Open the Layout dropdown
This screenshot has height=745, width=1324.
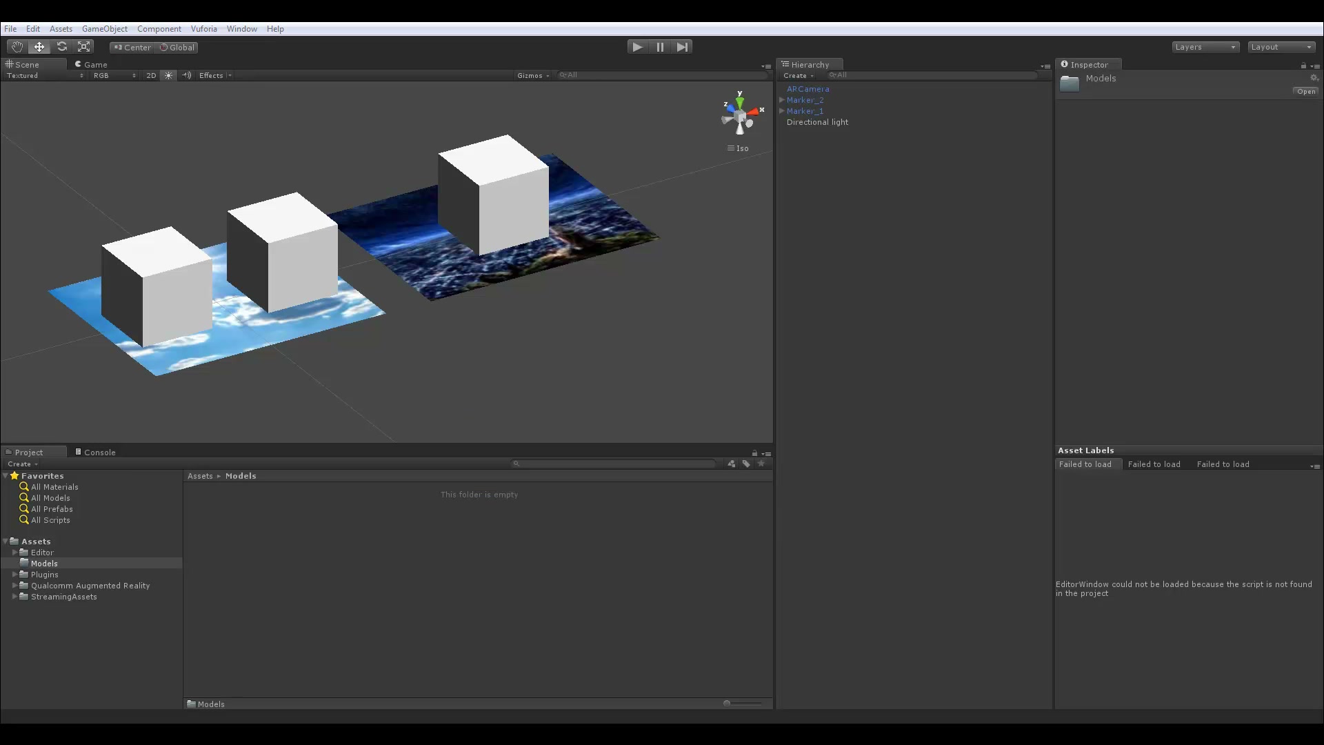click(1281, 47)
